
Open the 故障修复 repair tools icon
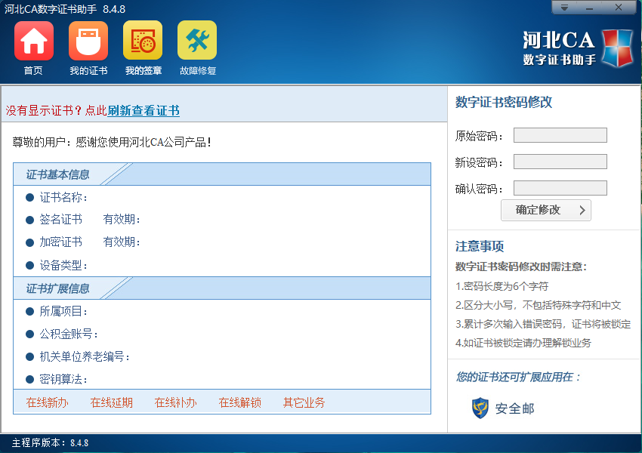coord(197,41)
